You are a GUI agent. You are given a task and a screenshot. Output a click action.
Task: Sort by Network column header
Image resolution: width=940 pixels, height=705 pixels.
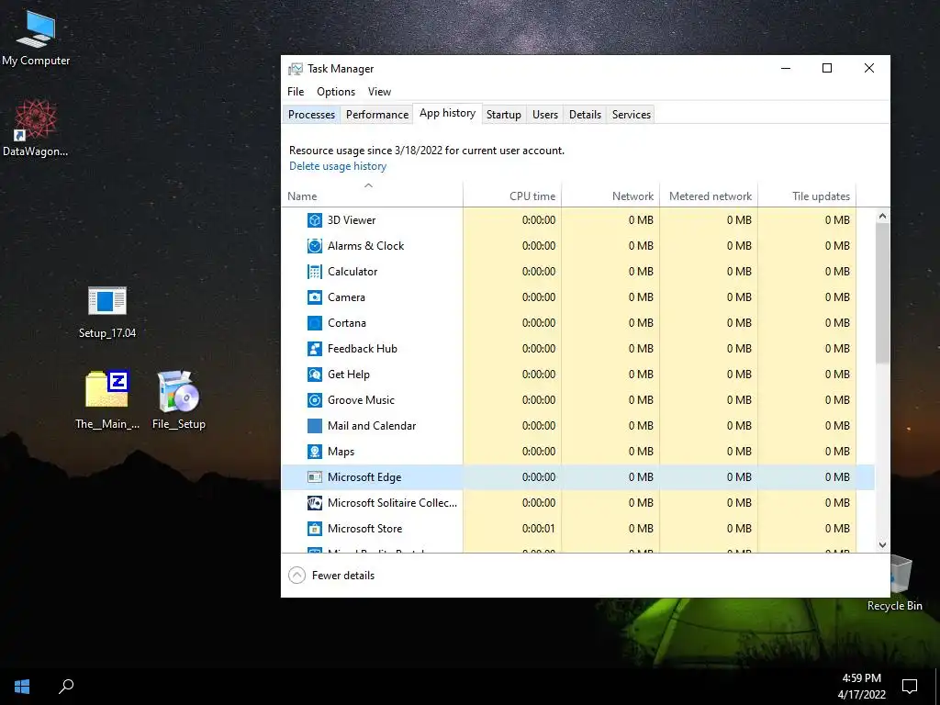click(610, 196)
